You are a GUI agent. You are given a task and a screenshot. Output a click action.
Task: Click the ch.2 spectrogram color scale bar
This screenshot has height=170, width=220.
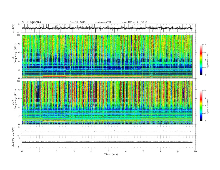pyautogui.click(x=201, y=106)
